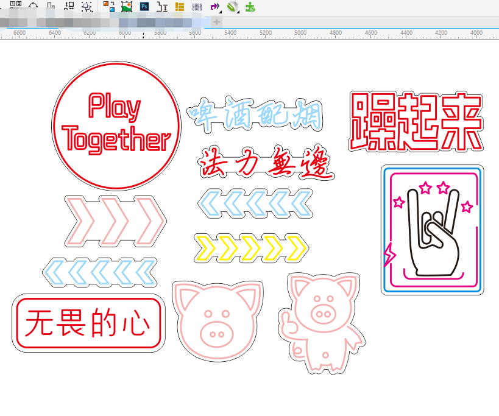This screenshot has width=499, height=416.
Task: Click the green puzzle piece plugin icon
Action: 250,7
